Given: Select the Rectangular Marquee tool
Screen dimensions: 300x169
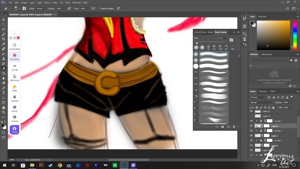Looking at the screenshot, I should [x=3, y=24].
